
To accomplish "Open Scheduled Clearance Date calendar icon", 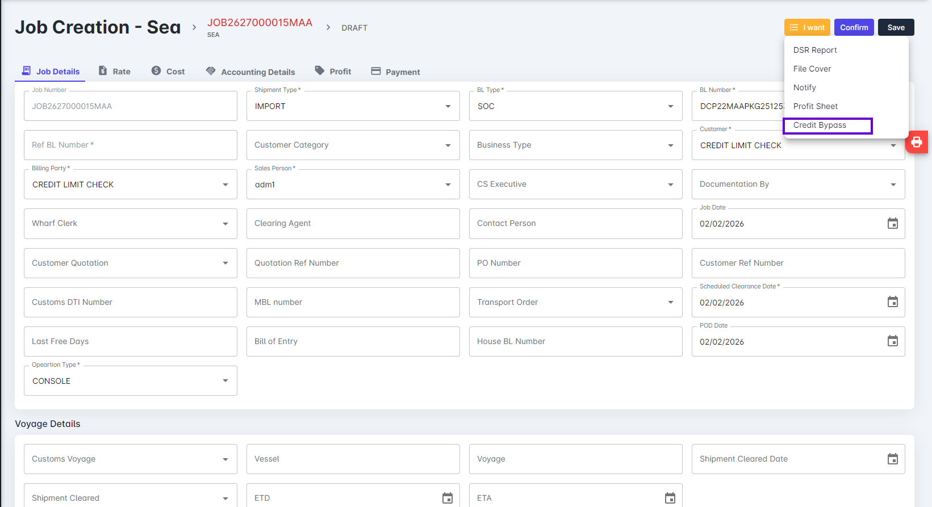I will 892,302.
